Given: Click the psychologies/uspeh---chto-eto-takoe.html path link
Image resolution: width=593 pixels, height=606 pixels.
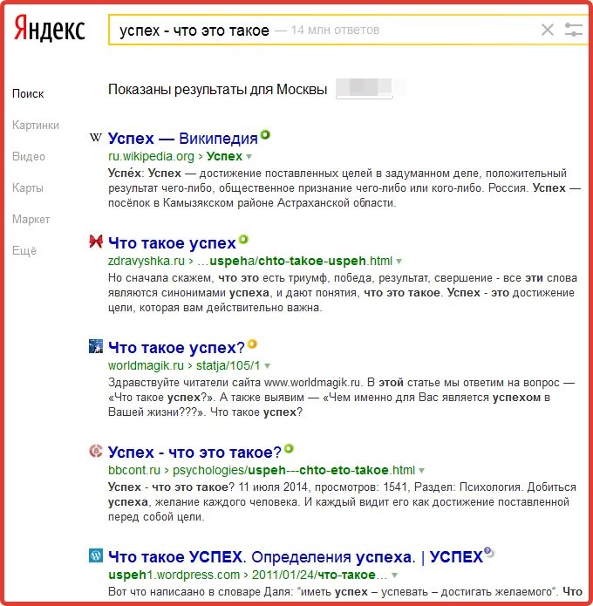Looking at the screenshot, I should (294, 470).
